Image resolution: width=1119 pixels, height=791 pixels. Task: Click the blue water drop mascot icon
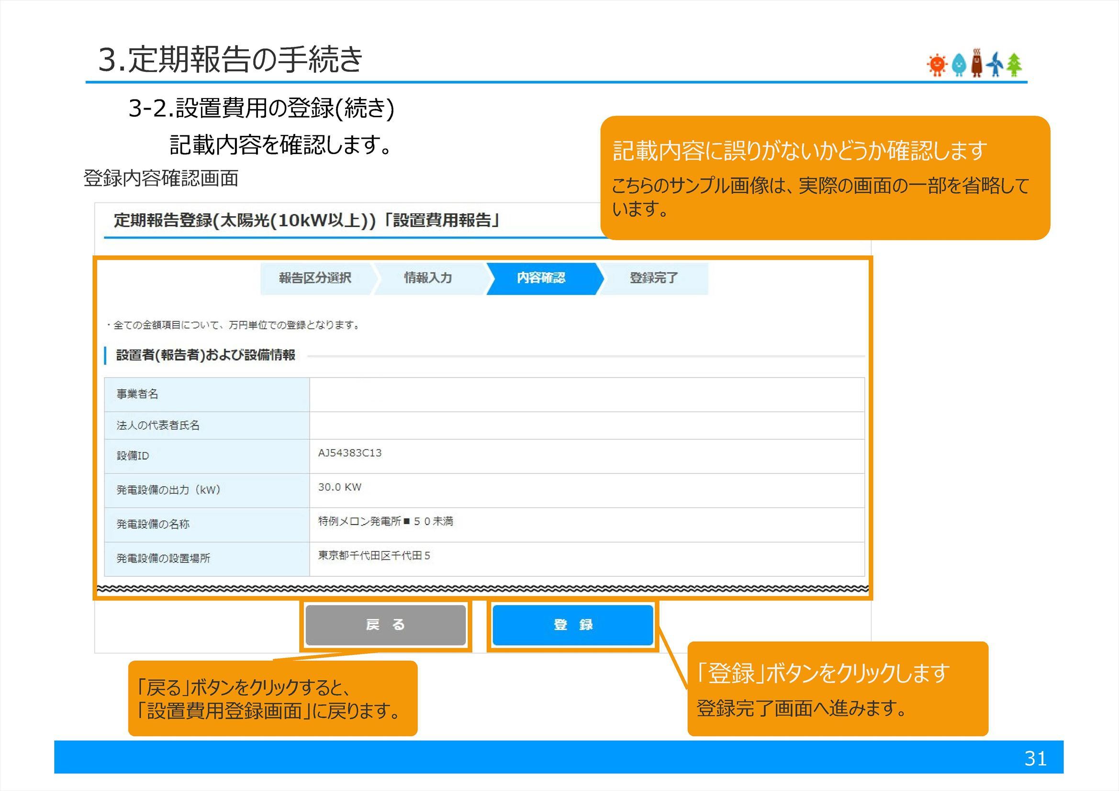959,64
